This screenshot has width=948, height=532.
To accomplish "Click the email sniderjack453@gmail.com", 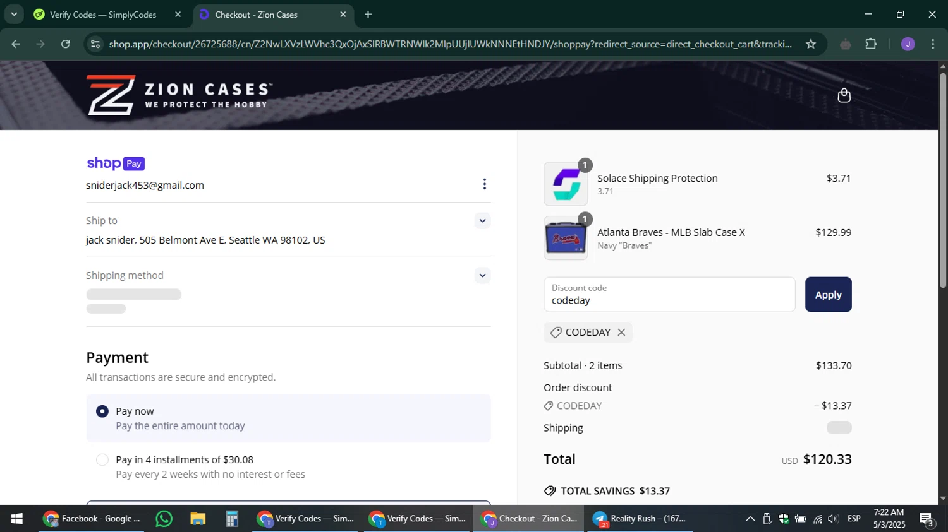I will click(x=145, y=186).
